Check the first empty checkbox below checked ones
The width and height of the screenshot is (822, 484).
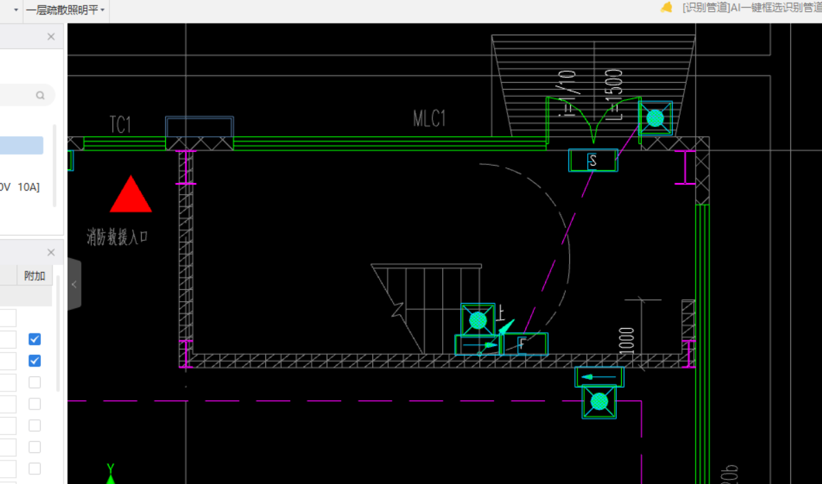(x=35, y=383)
